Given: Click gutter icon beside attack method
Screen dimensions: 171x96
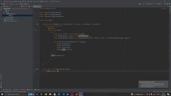Looking at the screenshot, I should (x=37, y=24).
